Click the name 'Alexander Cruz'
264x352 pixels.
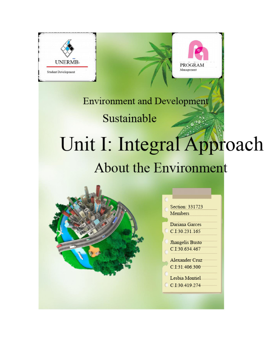click(x=186, y=260)
